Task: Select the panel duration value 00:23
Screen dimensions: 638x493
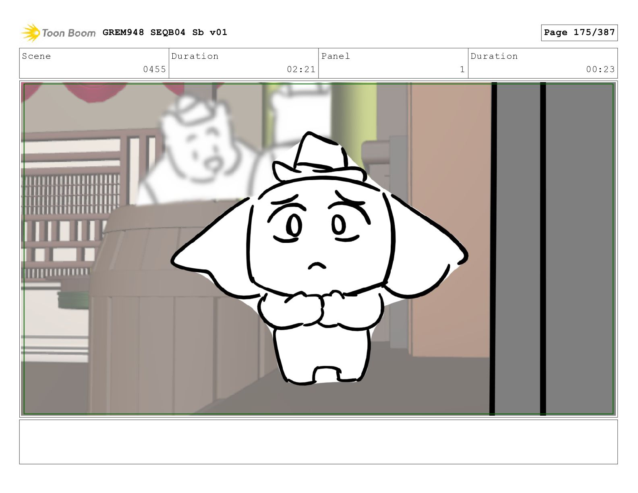Action: click(601, 69)
